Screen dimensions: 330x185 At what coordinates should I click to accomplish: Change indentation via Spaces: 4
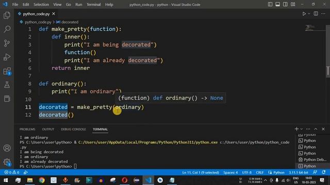(230, 173)
